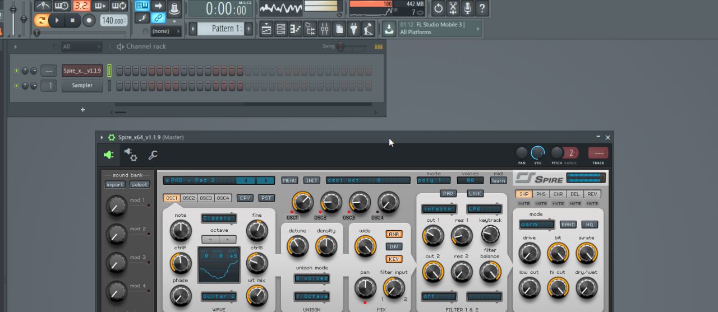Open the Piano roll view icon
This screenshot has width=718, height=312.
[x=296, y=29]
